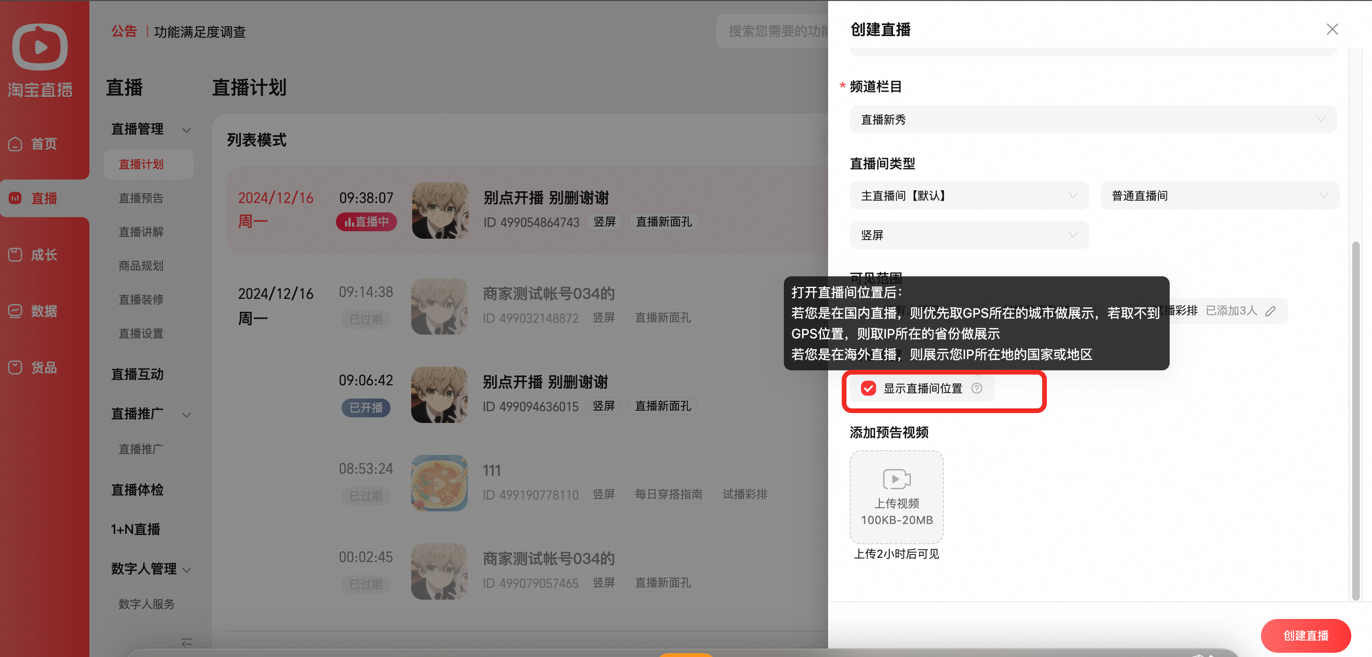Screen dimensions: 1372x657
Task: Select 直播计划 in the submenu
Action: [148, 164]
